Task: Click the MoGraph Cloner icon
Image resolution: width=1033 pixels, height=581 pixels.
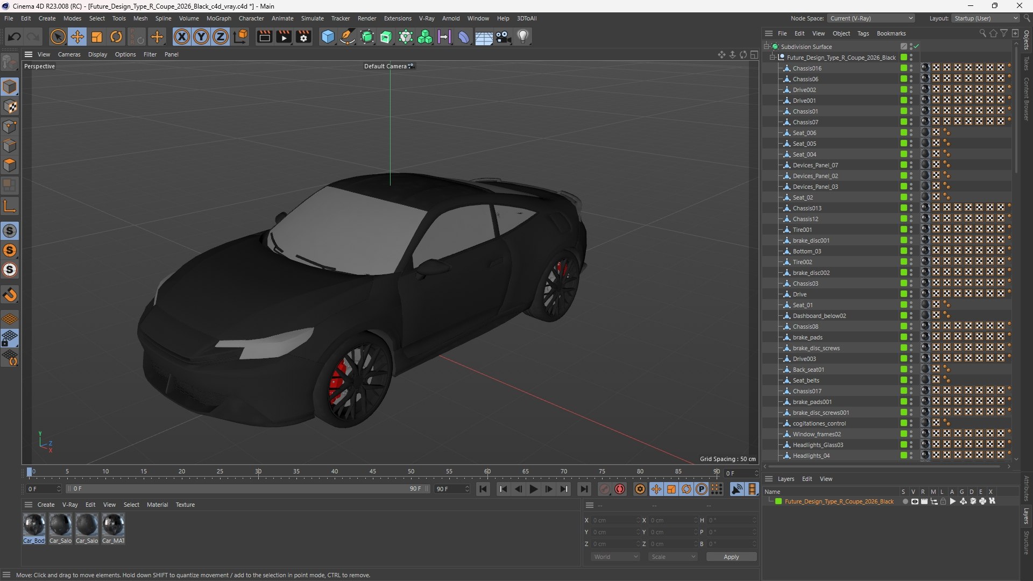Action: [x=425, y=37]
